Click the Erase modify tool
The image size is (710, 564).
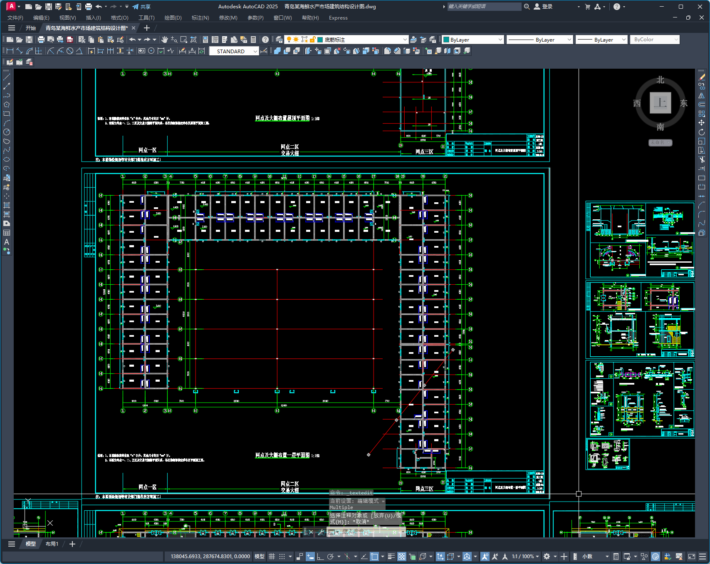tap(702, 77)
